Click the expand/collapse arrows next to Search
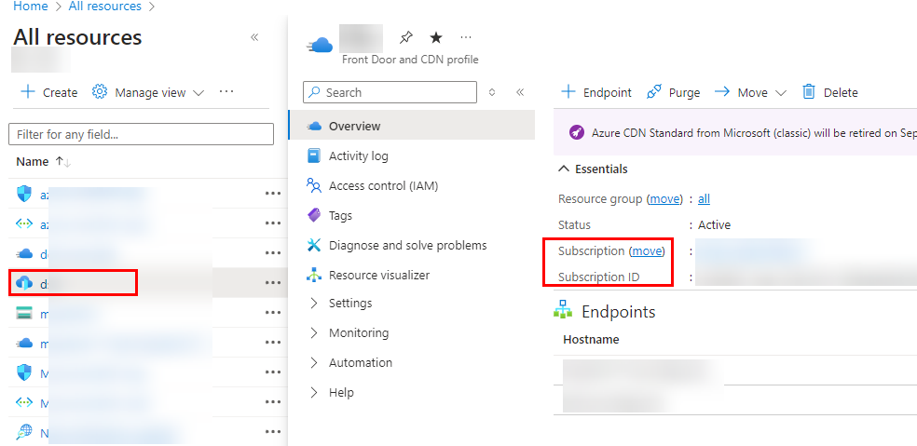Viewport: 917px width, 446px height. [x=492, y=92]
